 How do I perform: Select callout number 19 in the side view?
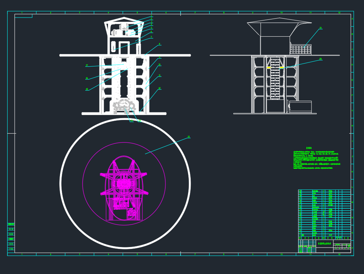click(x=320, y=28)
